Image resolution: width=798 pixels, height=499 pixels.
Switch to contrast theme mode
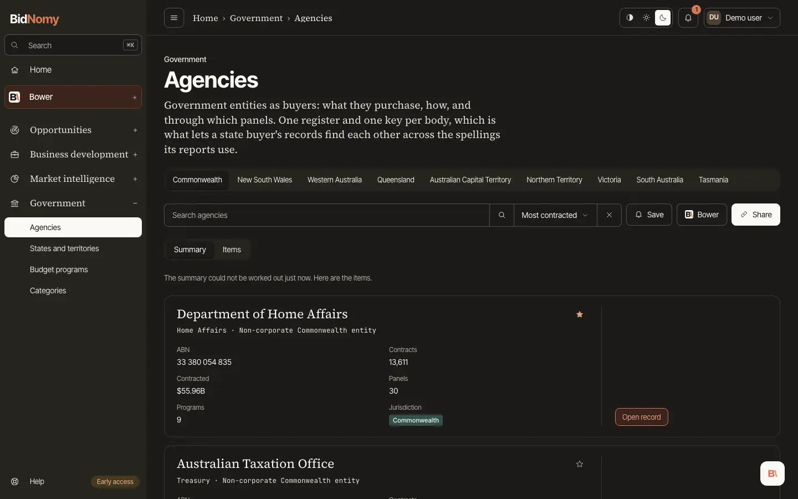630,18
